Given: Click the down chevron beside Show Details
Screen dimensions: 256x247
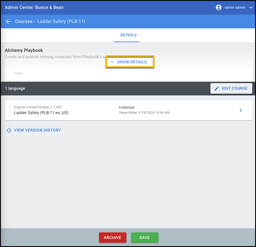Looking at the screenshot, I should click(112, 62).
